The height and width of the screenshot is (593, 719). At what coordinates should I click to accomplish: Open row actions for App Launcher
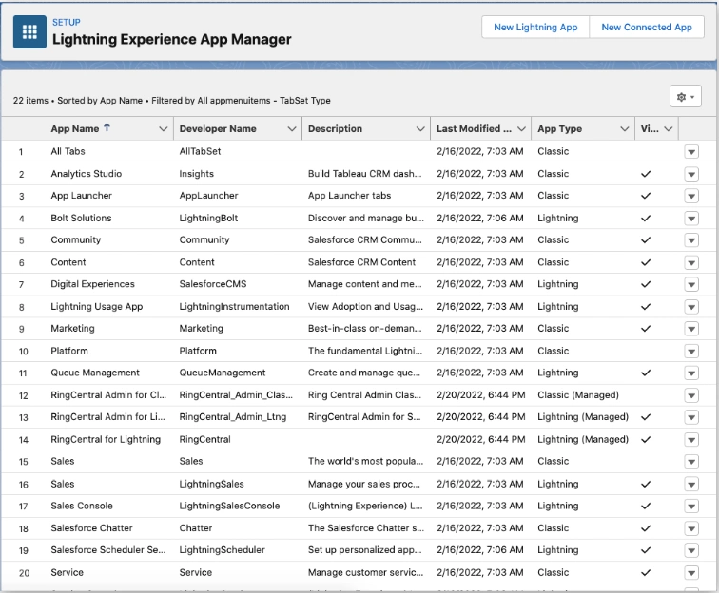pos(691,196)
